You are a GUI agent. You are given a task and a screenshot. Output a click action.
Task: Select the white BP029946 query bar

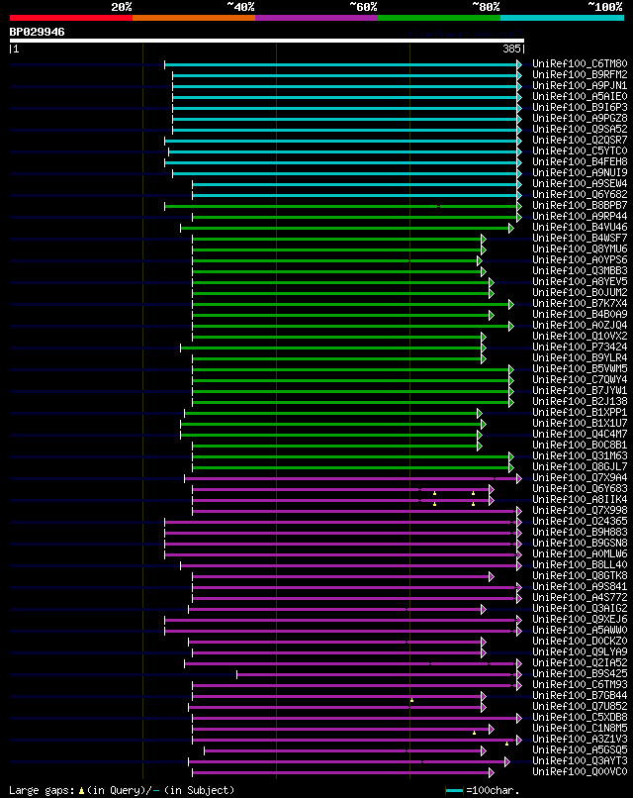267,41
